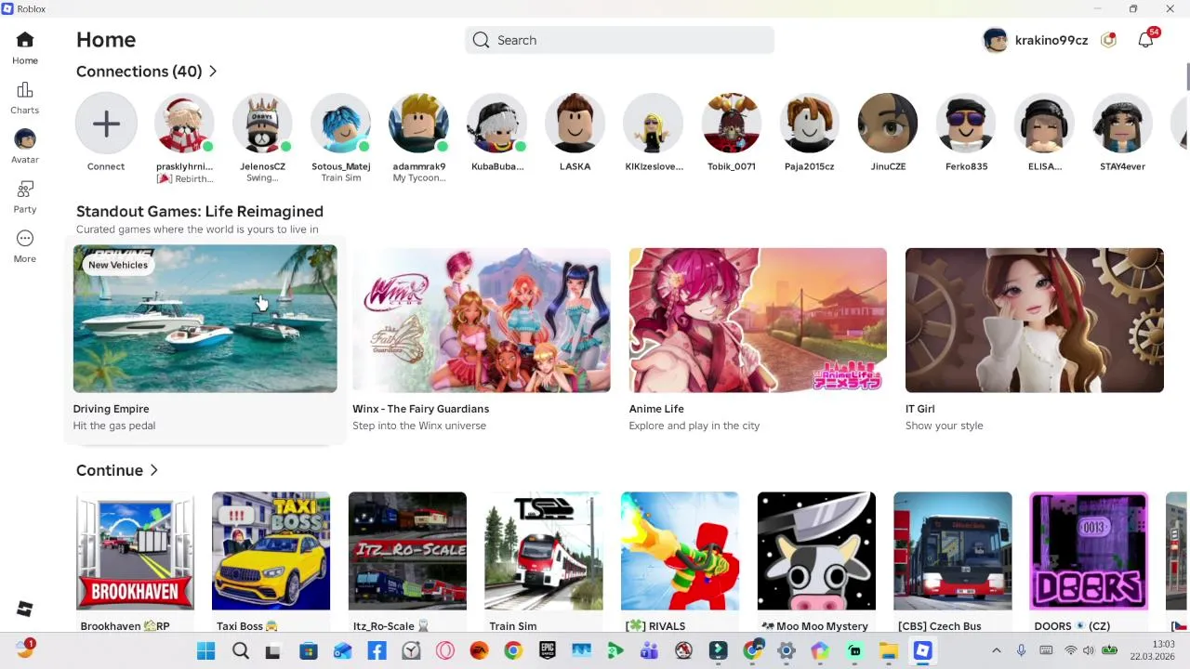Viewport: 1190px width, 669px height.
Task: Open the RIVALS thumbnail
Action: pyautogui.click(x=680, y=551)
